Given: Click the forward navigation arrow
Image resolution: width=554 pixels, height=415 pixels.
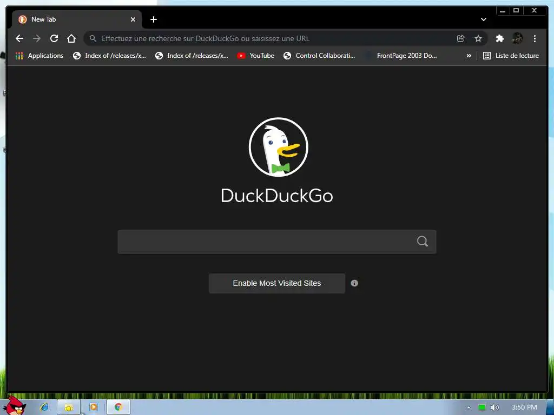Looking at the screenshot, I should [x=37, y=38].
